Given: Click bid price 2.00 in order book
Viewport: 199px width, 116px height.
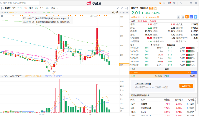Looking at the screenshot, I should [133, 76].
